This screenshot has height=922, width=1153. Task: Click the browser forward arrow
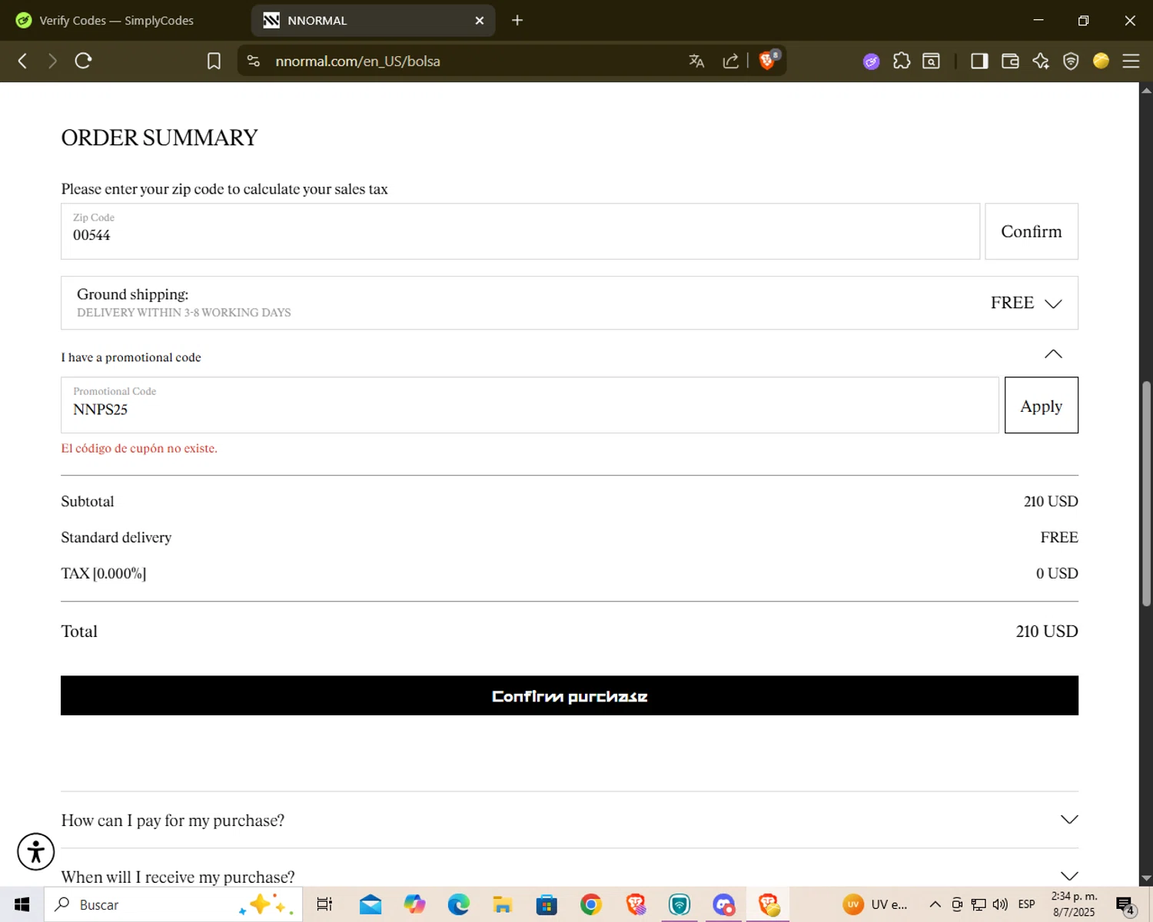pyautogui.click(x=52, y=61)
